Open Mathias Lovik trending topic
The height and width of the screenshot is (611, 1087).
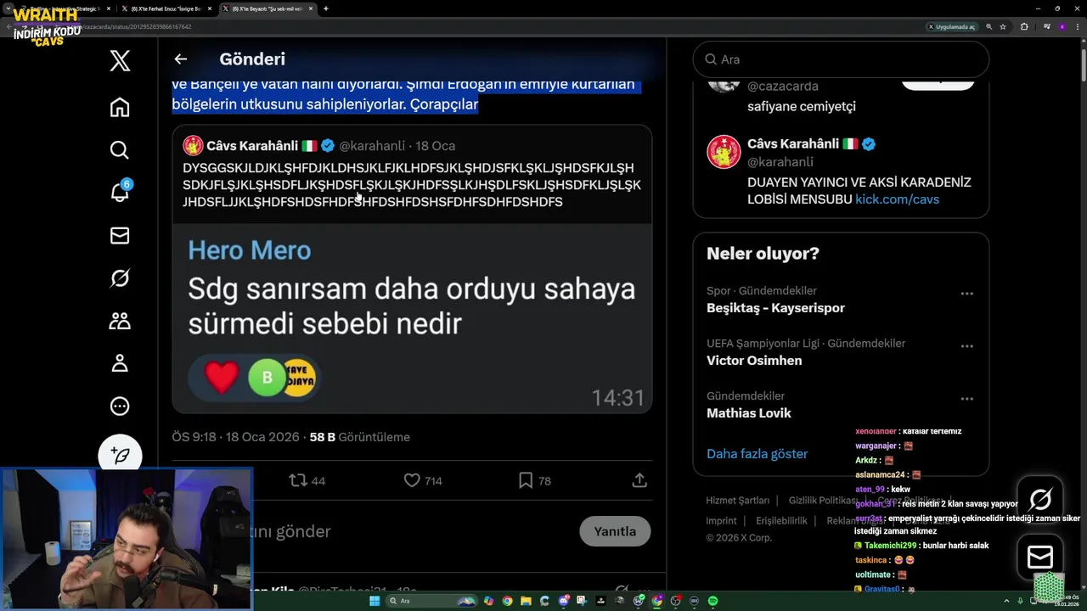(748, 413)
